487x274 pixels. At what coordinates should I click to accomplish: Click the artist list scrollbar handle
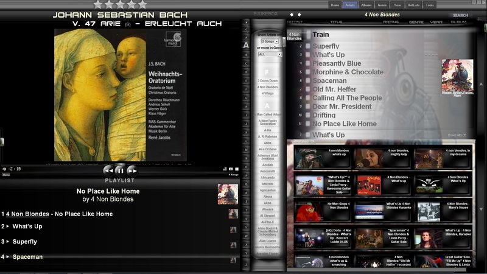[x=284, y=41]
